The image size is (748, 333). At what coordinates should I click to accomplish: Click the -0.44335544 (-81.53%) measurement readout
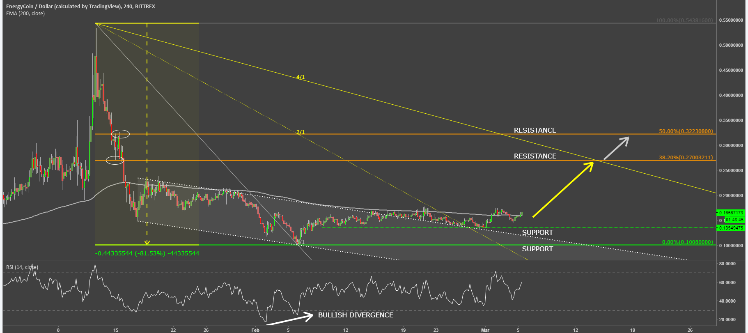click(x=147, y=253)
